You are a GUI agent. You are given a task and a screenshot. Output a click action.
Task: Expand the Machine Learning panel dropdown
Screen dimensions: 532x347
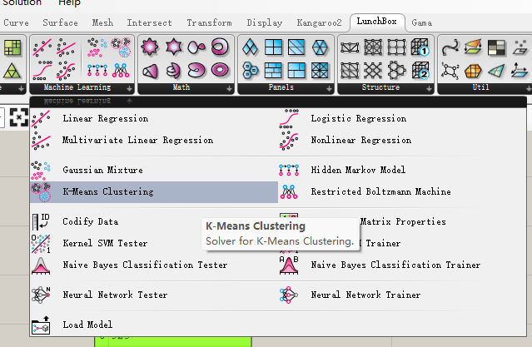[x=129, y=88]
